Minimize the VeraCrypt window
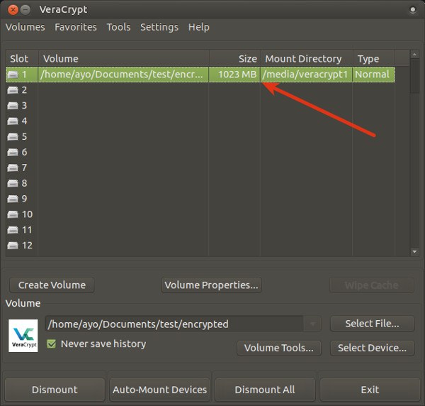The height and width of the screenshot is (406, 425). click(25, 10)
